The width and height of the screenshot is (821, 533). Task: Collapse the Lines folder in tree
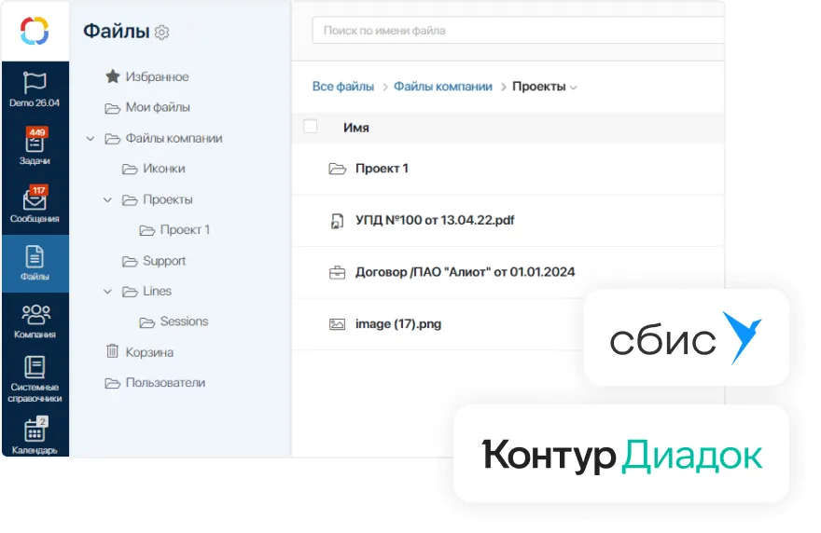(108, 292)
